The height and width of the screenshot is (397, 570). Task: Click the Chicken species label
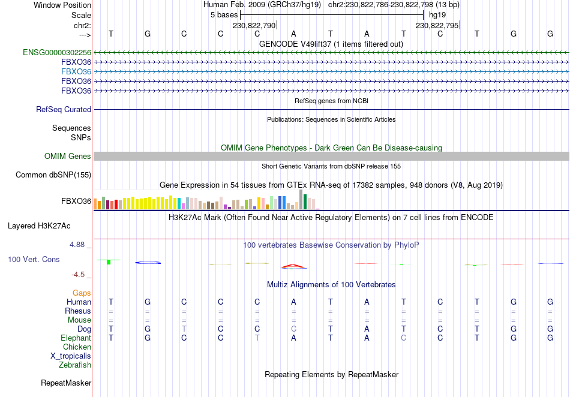coord(77,347)
